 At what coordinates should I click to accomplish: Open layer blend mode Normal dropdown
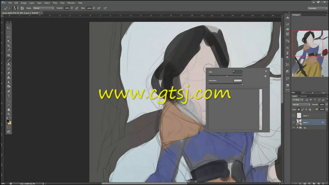point(301,104)
